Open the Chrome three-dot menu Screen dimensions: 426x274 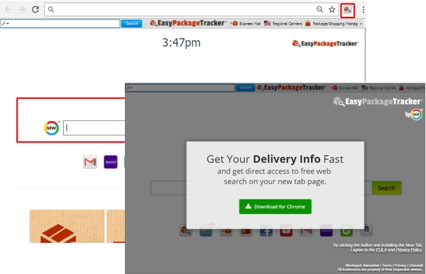(x=364, y=10)
